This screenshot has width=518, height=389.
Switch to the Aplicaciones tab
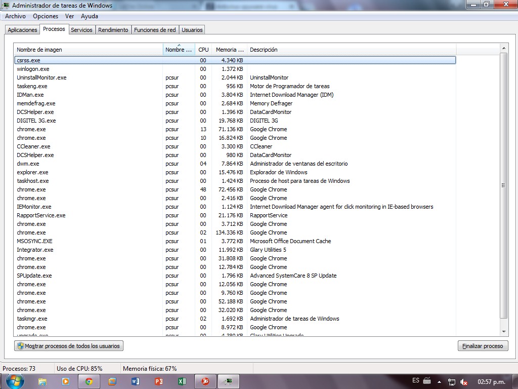pyautogui.click(x=22, y=30)
